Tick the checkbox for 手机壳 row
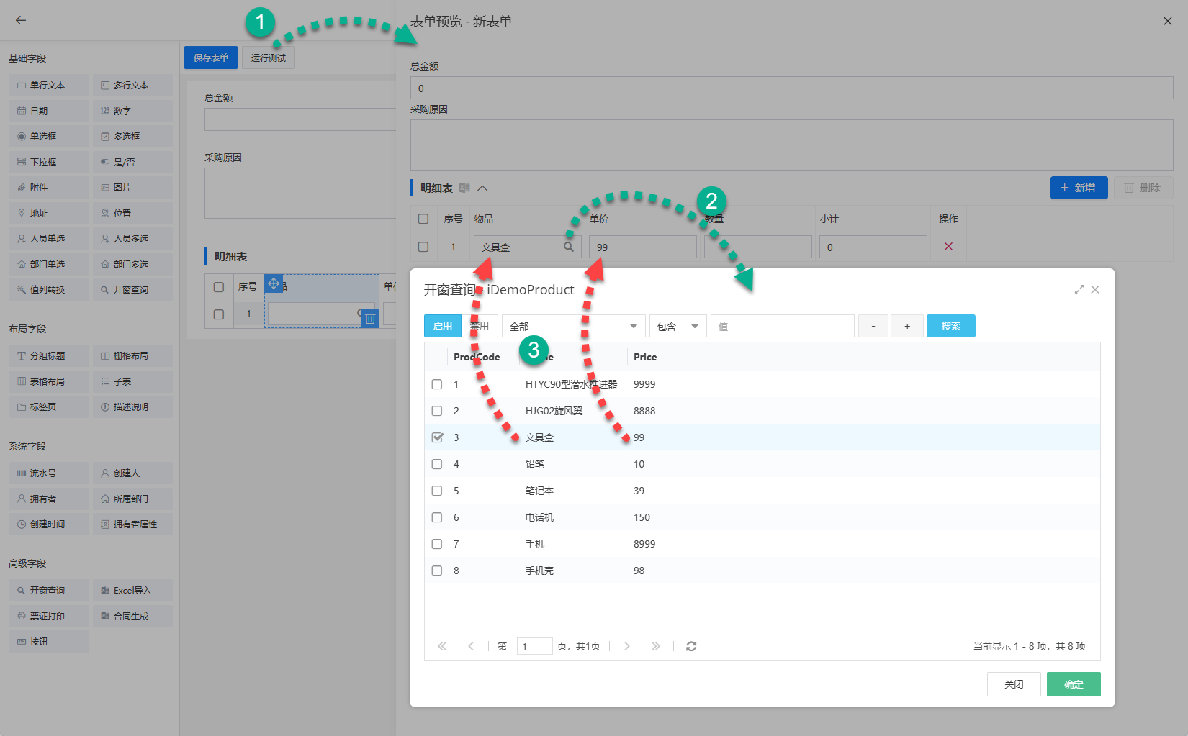This screenshot has width=1188, height=736. click(437, 571)
